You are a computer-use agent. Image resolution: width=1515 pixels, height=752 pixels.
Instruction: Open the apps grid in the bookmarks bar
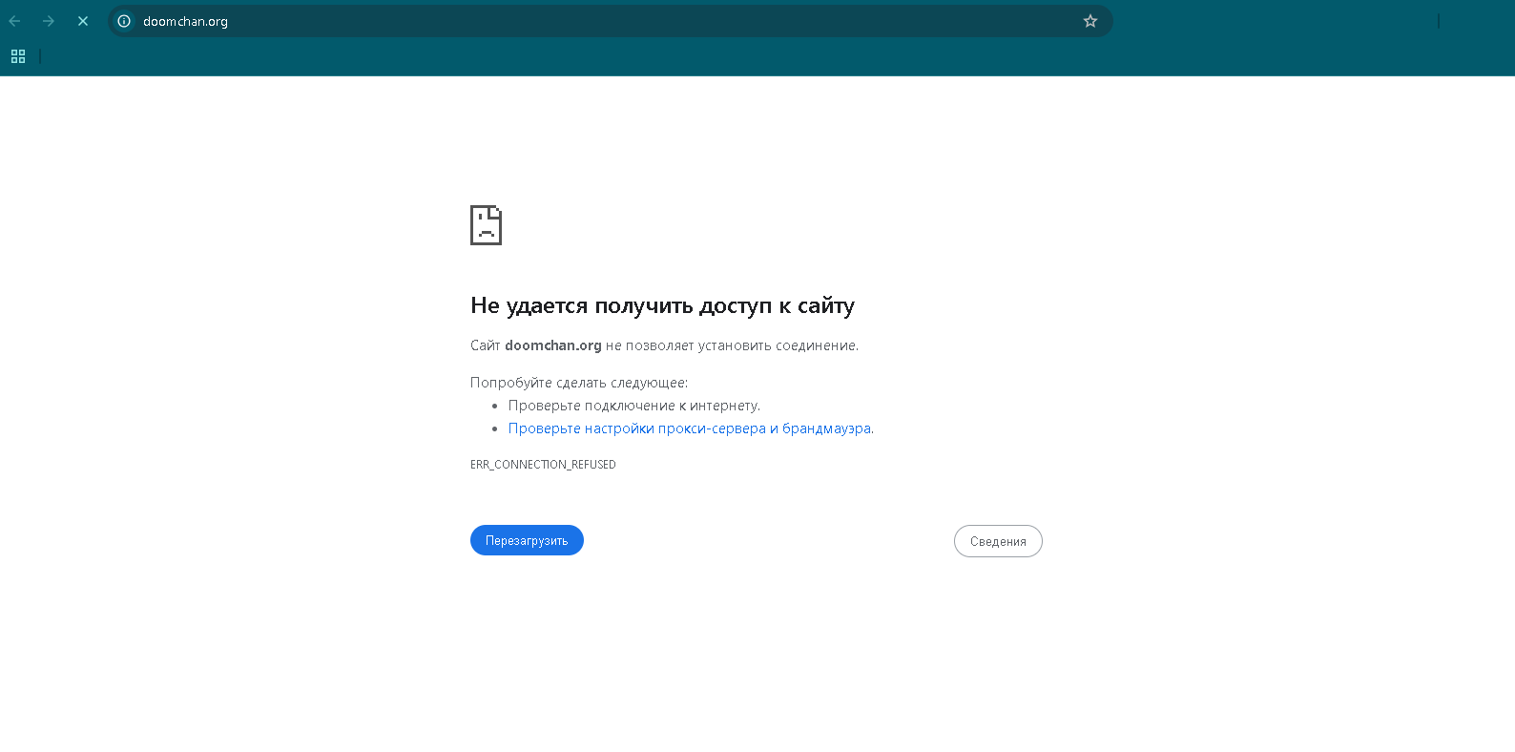pos(18,56)
